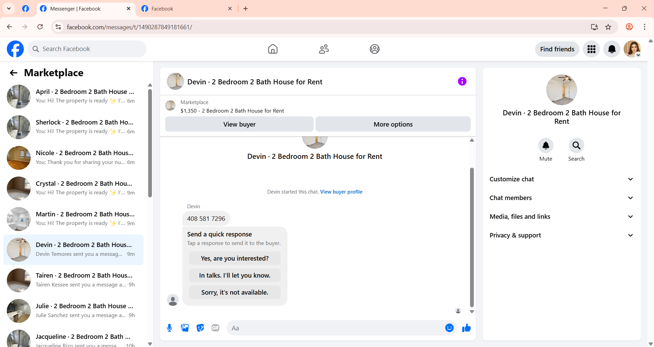Search in conversation magnifier icon

click(x=576, y=146)
